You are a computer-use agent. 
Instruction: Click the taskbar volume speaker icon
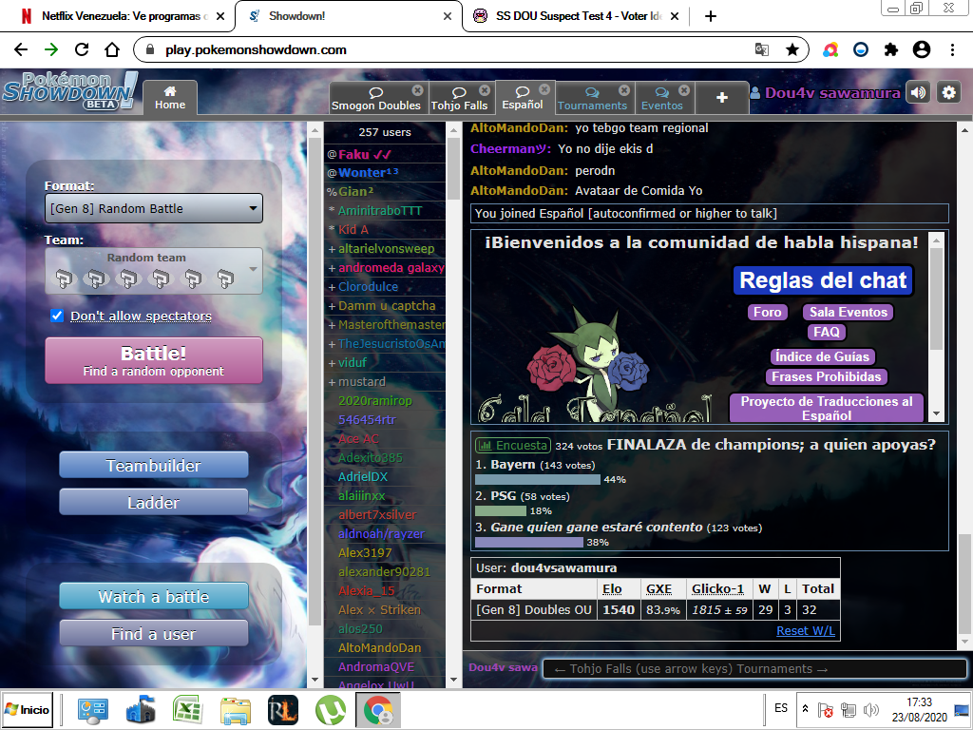[x=871, y=709]
